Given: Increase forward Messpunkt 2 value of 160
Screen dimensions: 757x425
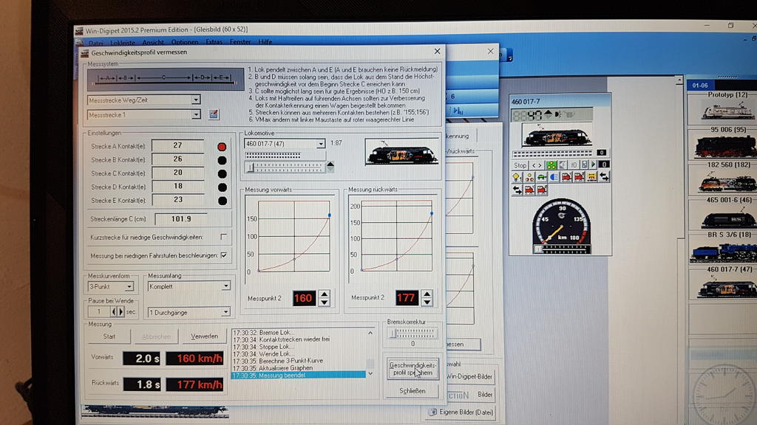Looking at the screenshot, I should point(325,294).
